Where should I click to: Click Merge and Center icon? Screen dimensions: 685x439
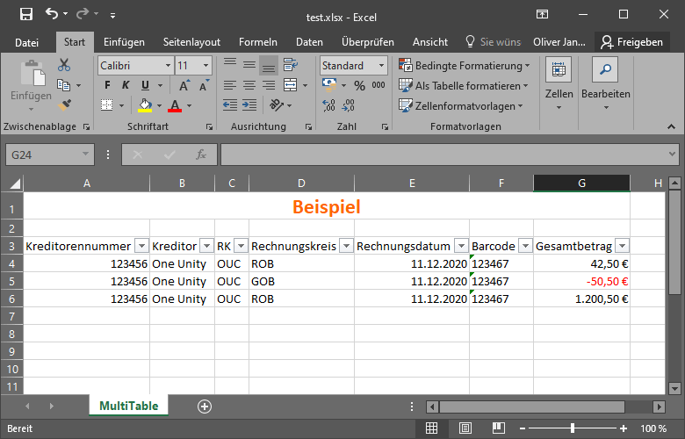pos(291,85)
